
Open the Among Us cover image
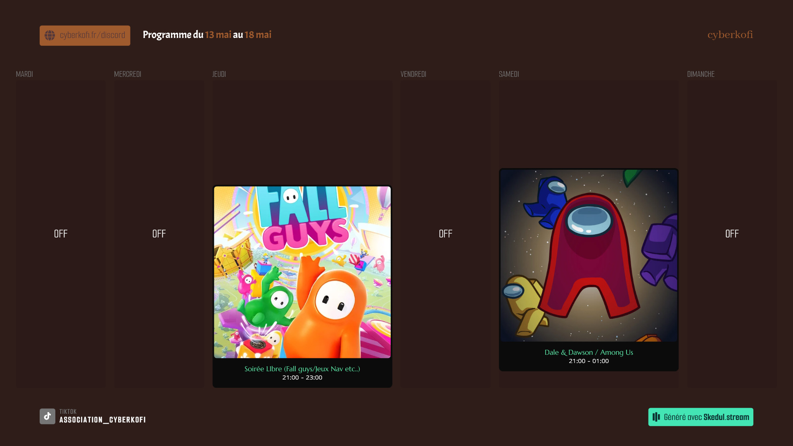point(589,256)
